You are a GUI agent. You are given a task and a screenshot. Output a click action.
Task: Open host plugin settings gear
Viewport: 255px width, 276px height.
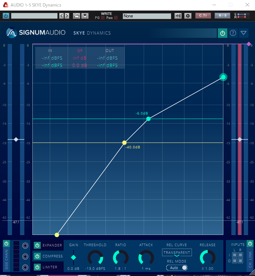188,16
